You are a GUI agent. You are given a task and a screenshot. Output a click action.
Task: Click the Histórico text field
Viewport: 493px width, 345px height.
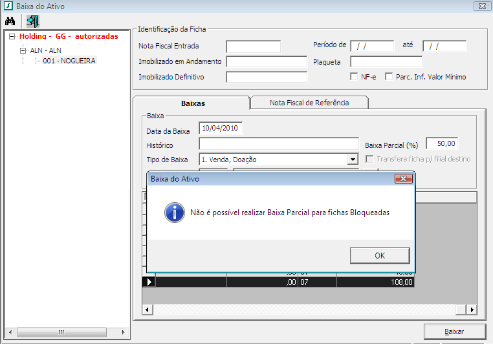pos(279,144)
